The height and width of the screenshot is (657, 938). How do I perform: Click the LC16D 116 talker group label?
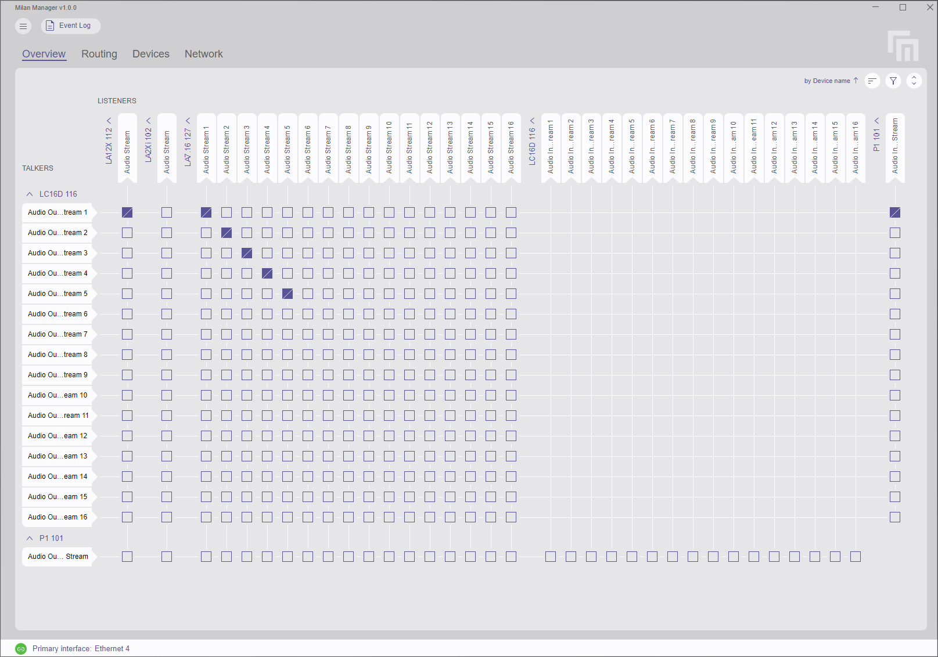tap(58, 194)
